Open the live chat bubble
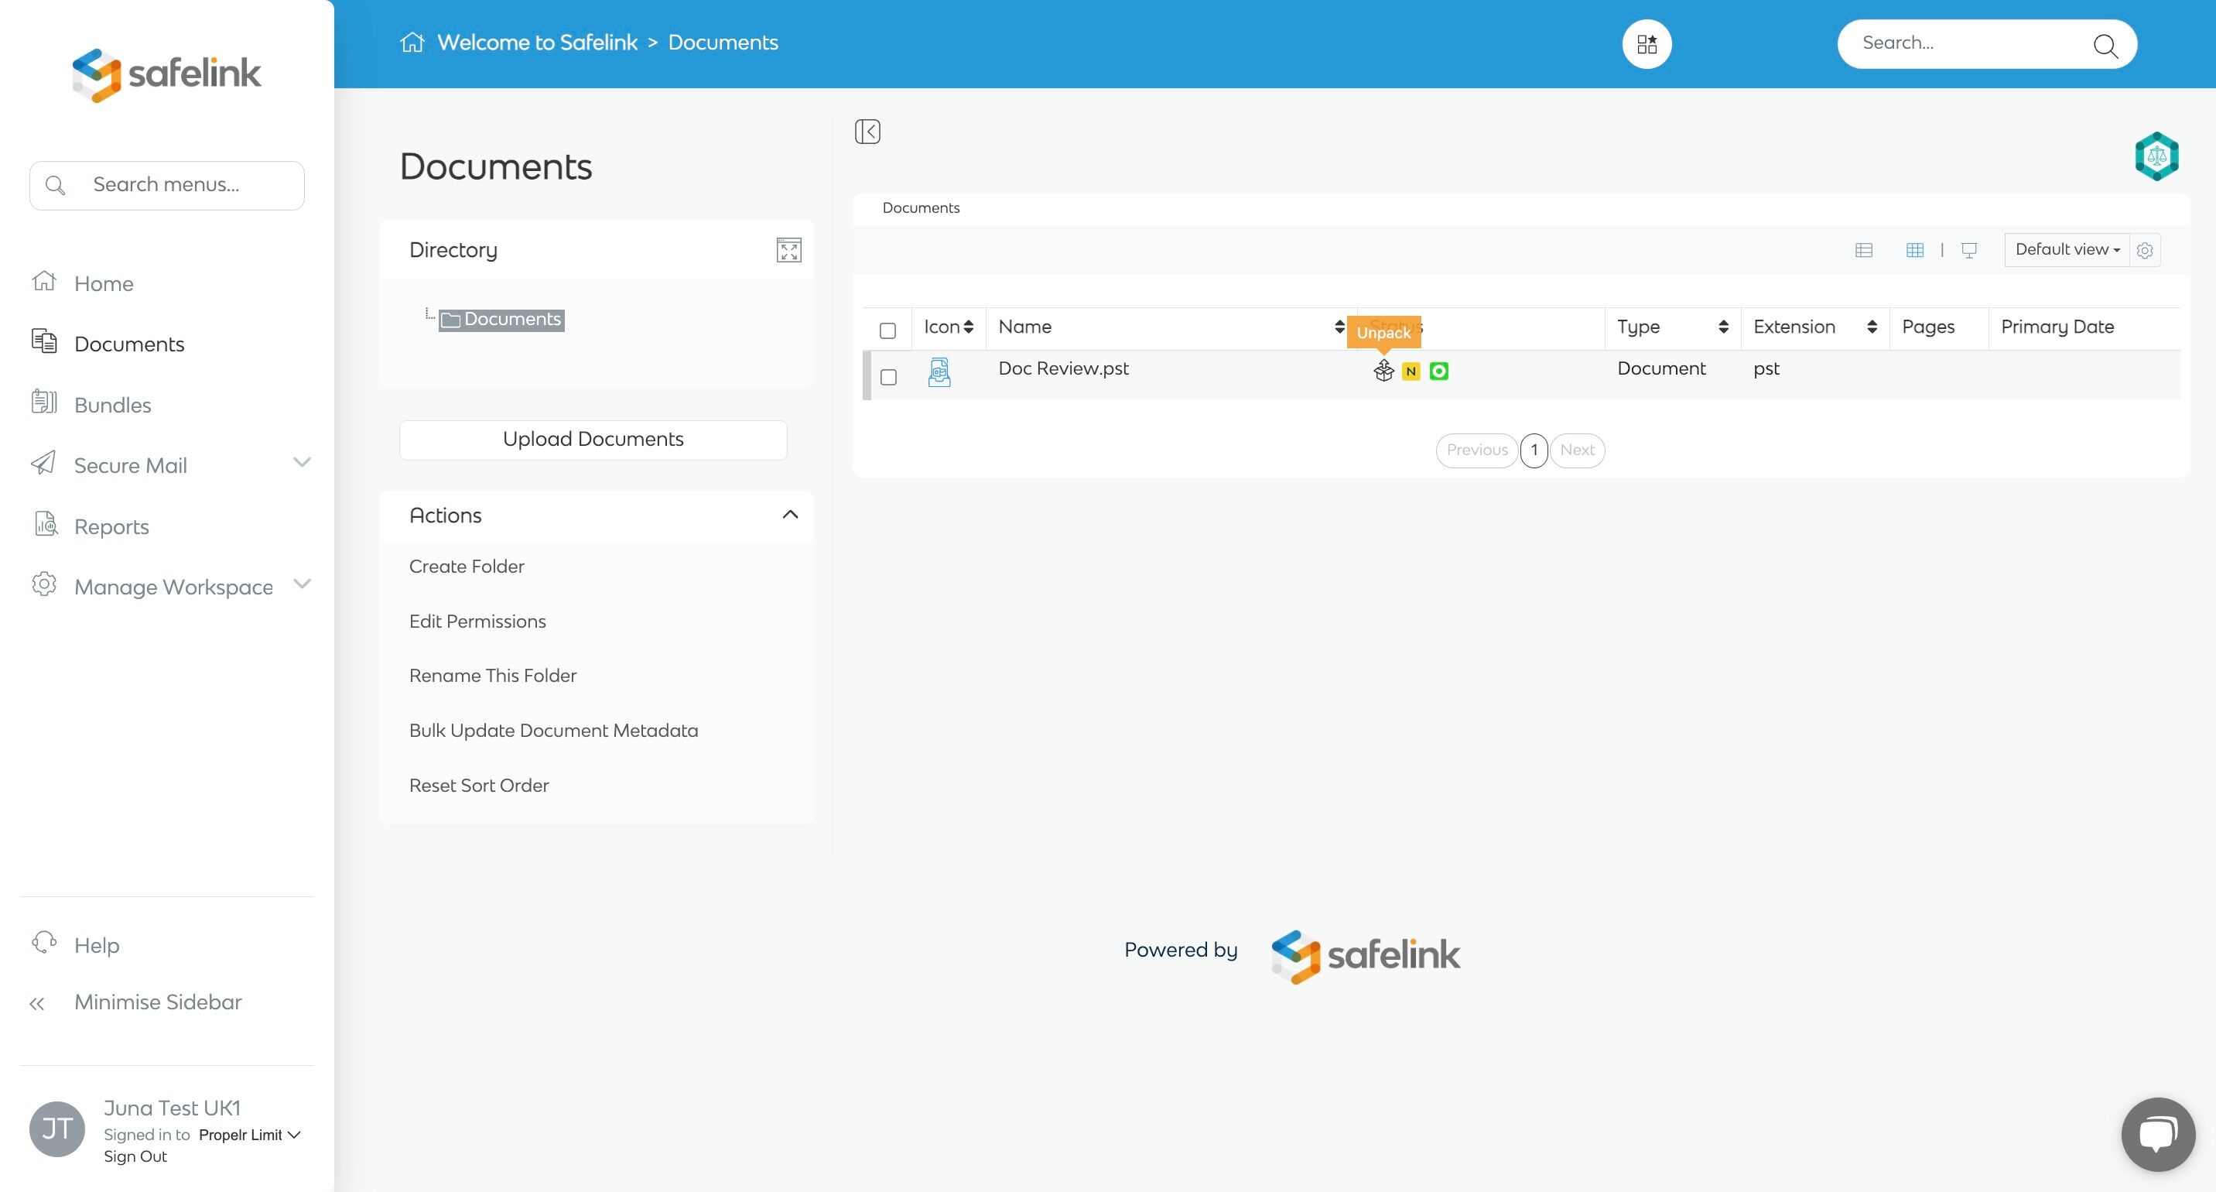 coord(2157,1133)
